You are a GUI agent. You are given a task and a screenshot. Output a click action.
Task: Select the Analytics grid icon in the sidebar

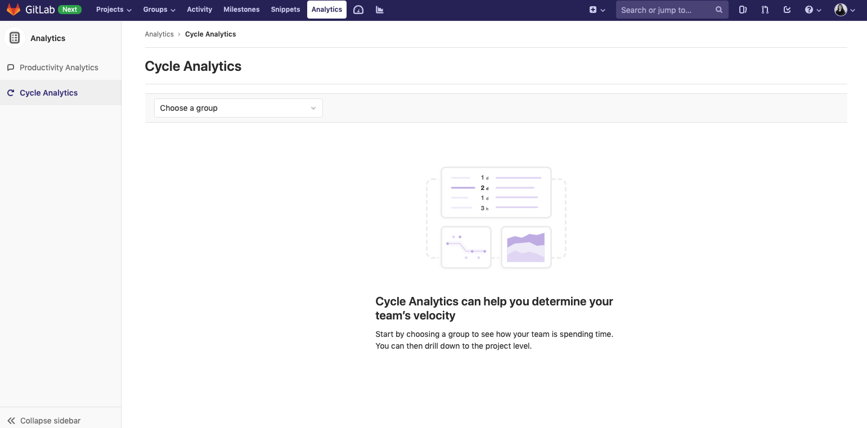(x=14, y=38)
